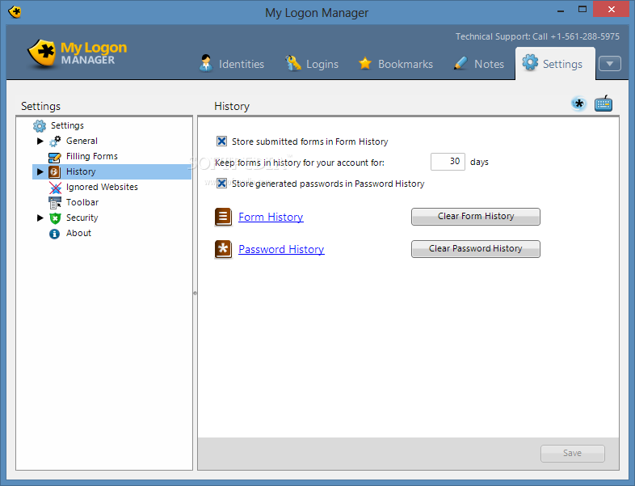The width and height of the screenshot is (635, 486).
Task: Maximize the My Logon Manager window
Action: (x=582, y=10)
